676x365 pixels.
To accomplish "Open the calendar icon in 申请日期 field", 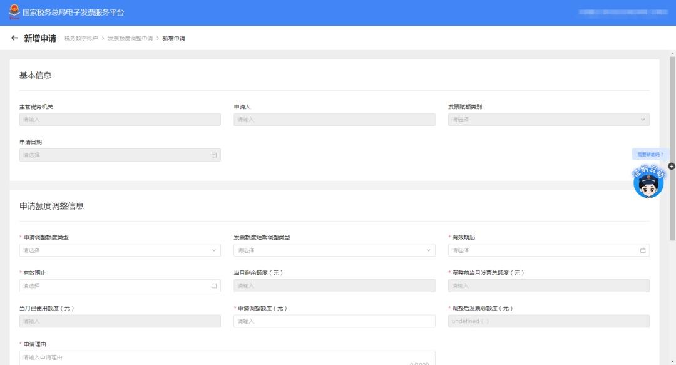I will (214, 155).
